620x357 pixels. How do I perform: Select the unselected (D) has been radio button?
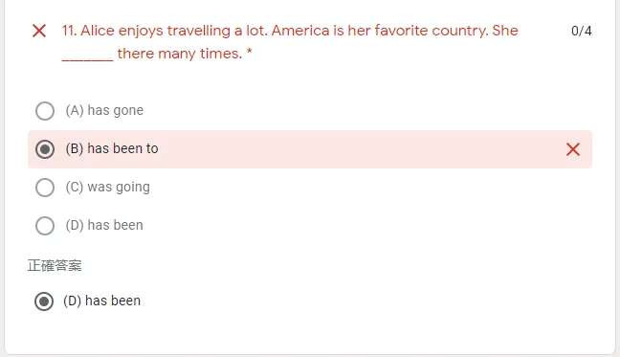pos(45,225)
